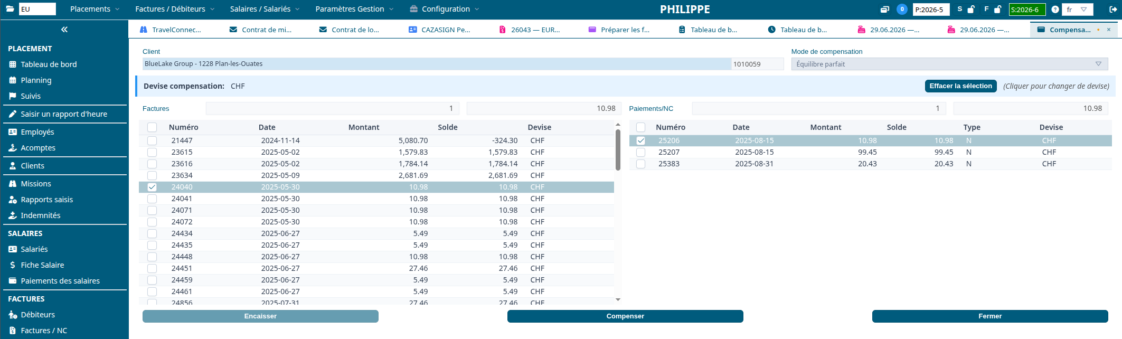Click the blue notification badge showing 0
This screenshot has height=339, width=1122.
tap(902, 10)
